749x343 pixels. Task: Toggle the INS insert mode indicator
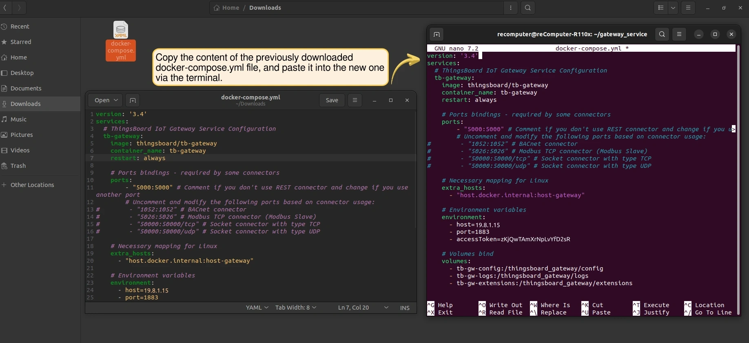pos(405,308)
